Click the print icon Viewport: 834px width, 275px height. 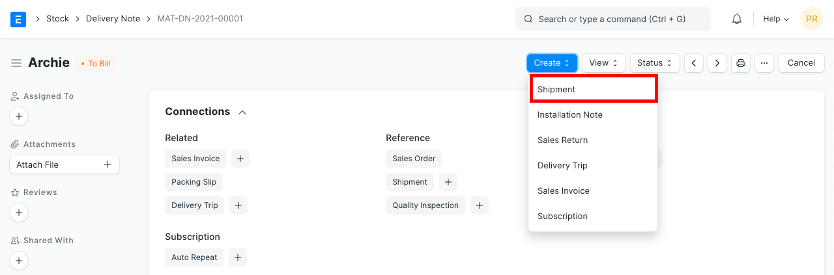[741, 63]
